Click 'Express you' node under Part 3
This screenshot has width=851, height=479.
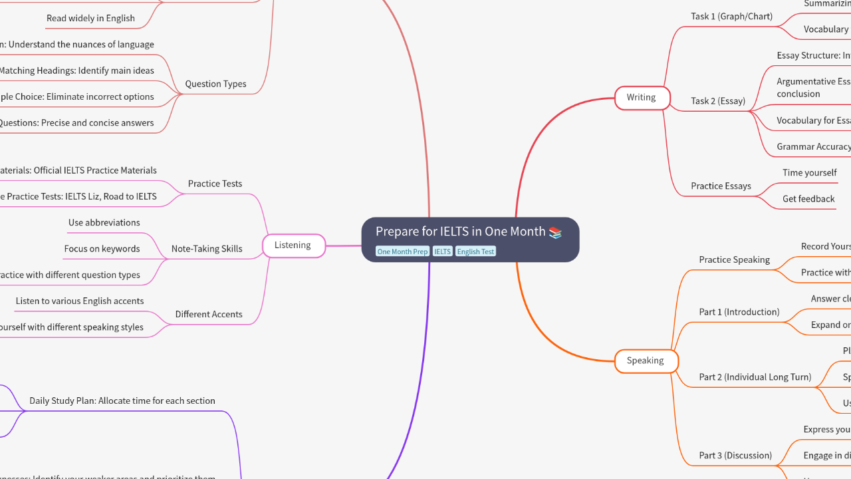827,429
